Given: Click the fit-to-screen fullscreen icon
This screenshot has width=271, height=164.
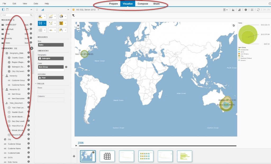Looking at the screenshot, I should [252, 10].
